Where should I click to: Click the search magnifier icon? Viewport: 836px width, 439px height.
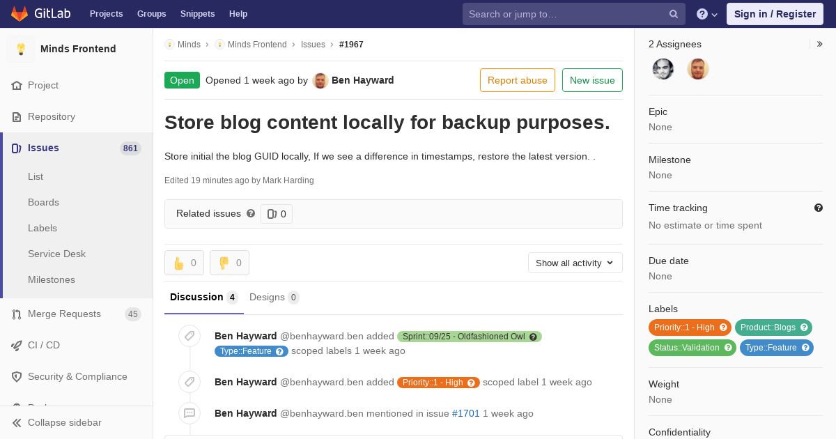pyautogui.click(x=674, y=14)
